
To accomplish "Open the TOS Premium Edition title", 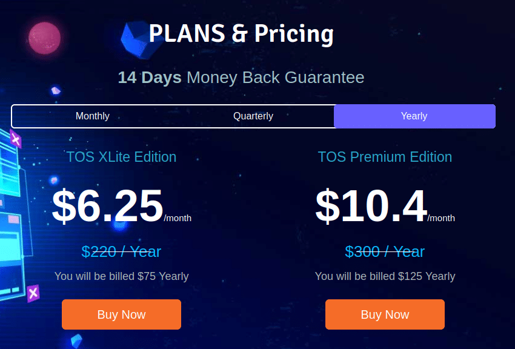I will 385,157.
